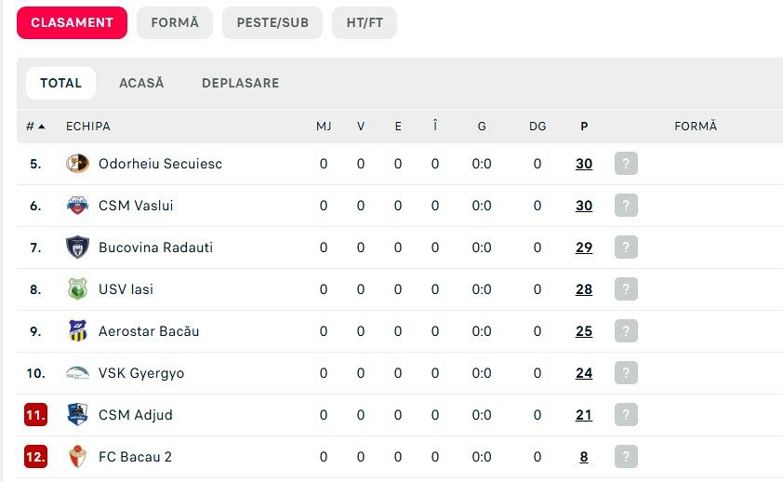Show the Acasă home standings
The height and width of the screenshot is (482, 783).
pos(141,83)
